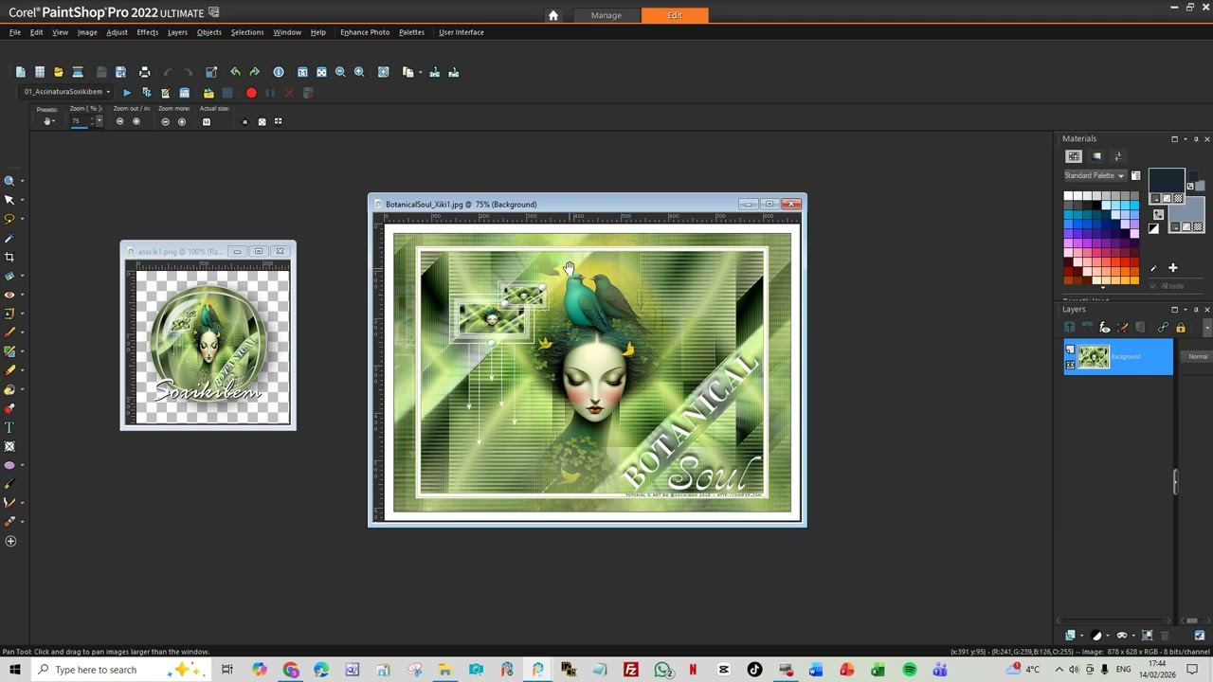
Task: Select the Zoom magnifier tool in Tools toolbar
Action: (9, 181)
